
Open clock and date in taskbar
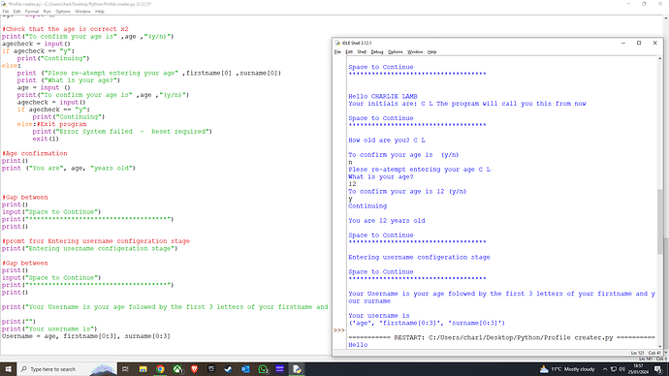pyautogui.click(x=638, y=369)
